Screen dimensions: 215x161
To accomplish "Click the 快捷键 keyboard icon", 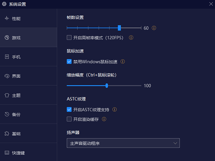I will [x=7, y=153].
